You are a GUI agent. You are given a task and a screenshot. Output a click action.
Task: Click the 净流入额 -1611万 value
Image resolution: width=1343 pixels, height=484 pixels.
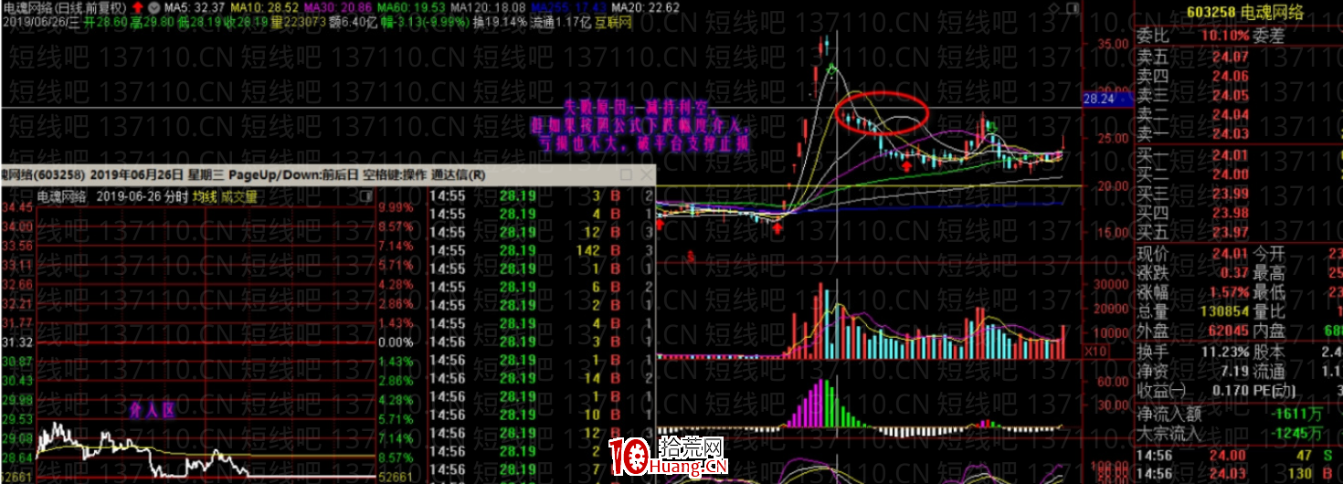1299,415
